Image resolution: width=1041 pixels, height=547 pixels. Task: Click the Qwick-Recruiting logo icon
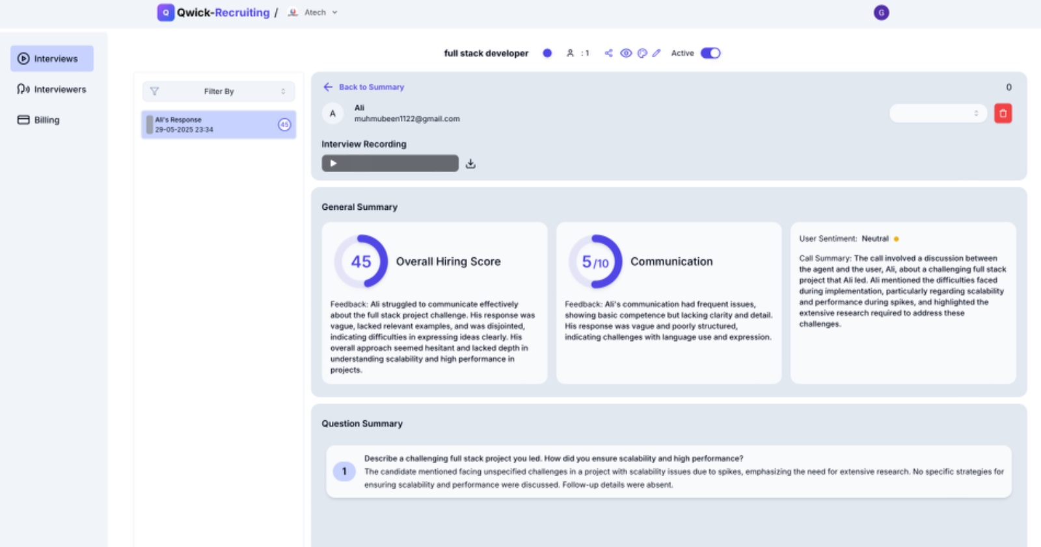click(x=166, y=12)
